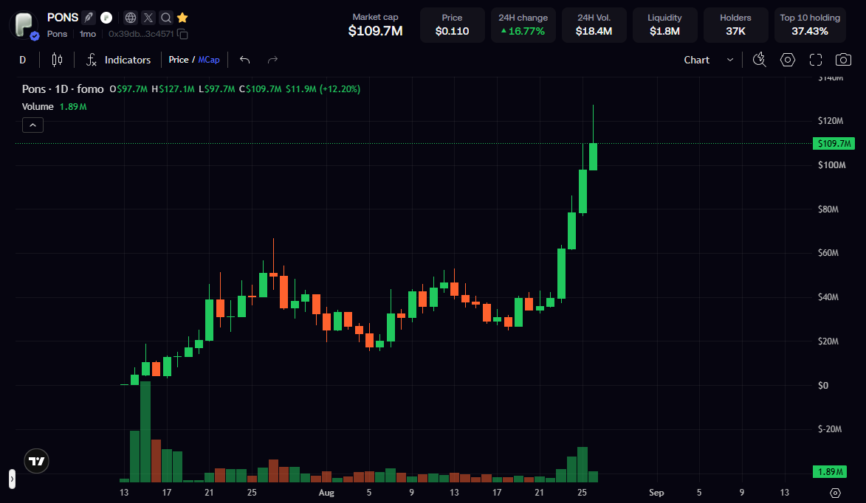Open chart settings hexagon icon
Viewport: 866px width, 503px height.
point(788,60)
